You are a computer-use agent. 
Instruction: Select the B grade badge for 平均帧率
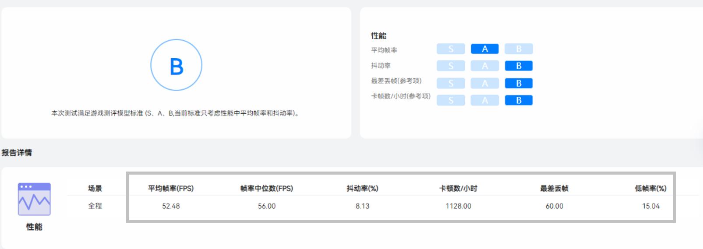[519, 49]
